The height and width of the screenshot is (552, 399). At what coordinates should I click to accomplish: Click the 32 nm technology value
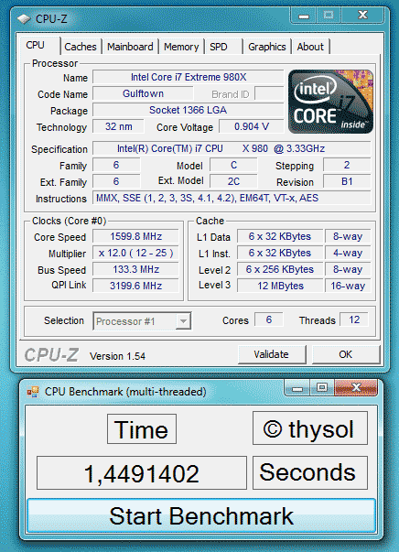[119, 126]
